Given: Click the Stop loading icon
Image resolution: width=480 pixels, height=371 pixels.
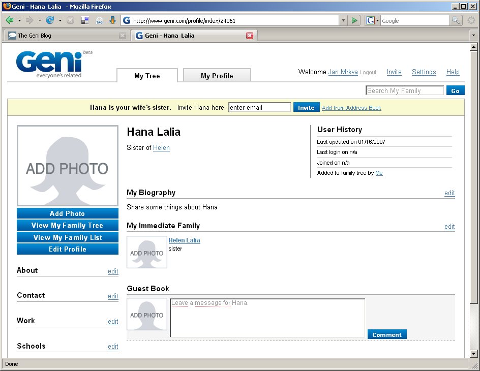Looking at the screenshot, I should click(70, 20).
